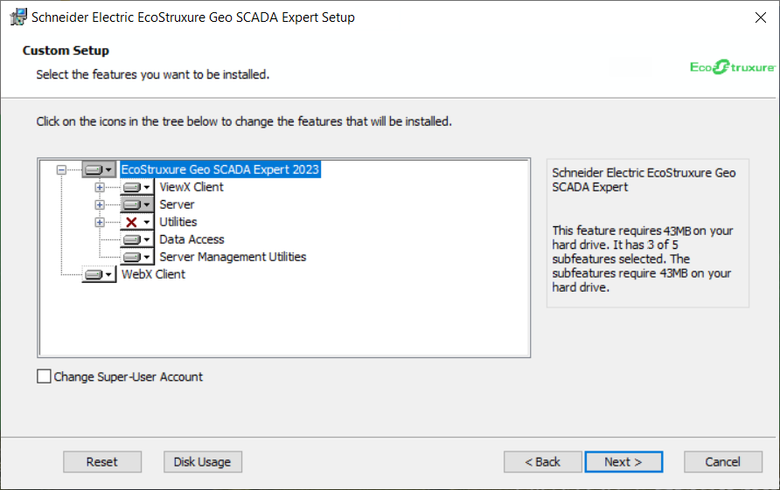Expand the Server tree node
Image resolution: width=780 pixels, height=490 pixels.
[x=100, y=204]
